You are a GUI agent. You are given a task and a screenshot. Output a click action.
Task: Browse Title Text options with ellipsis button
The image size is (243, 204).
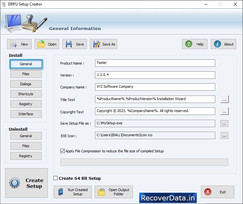pos(224,99)
